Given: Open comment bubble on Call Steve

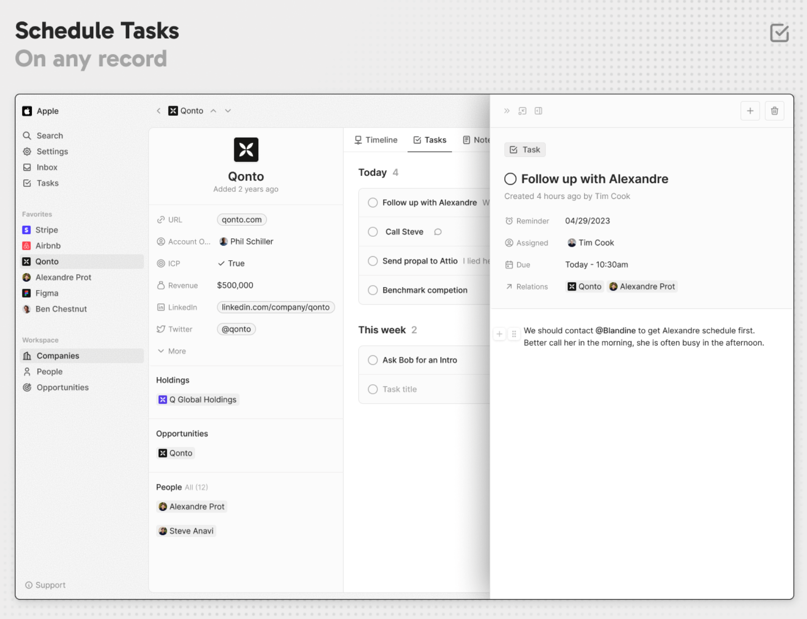Looking at the screenshot, I should (438, 232).
